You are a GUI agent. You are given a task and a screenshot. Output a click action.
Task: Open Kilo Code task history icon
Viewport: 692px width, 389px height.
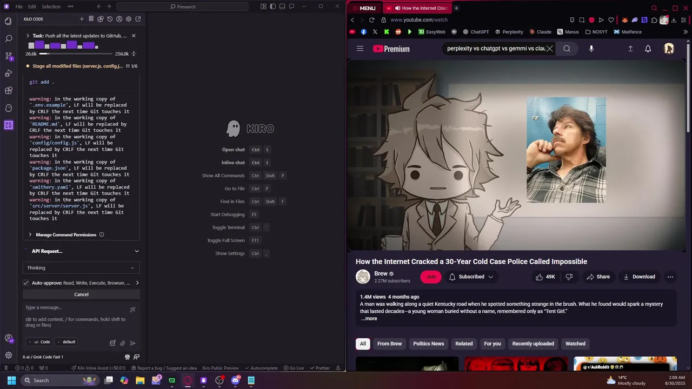pos(110,19)
